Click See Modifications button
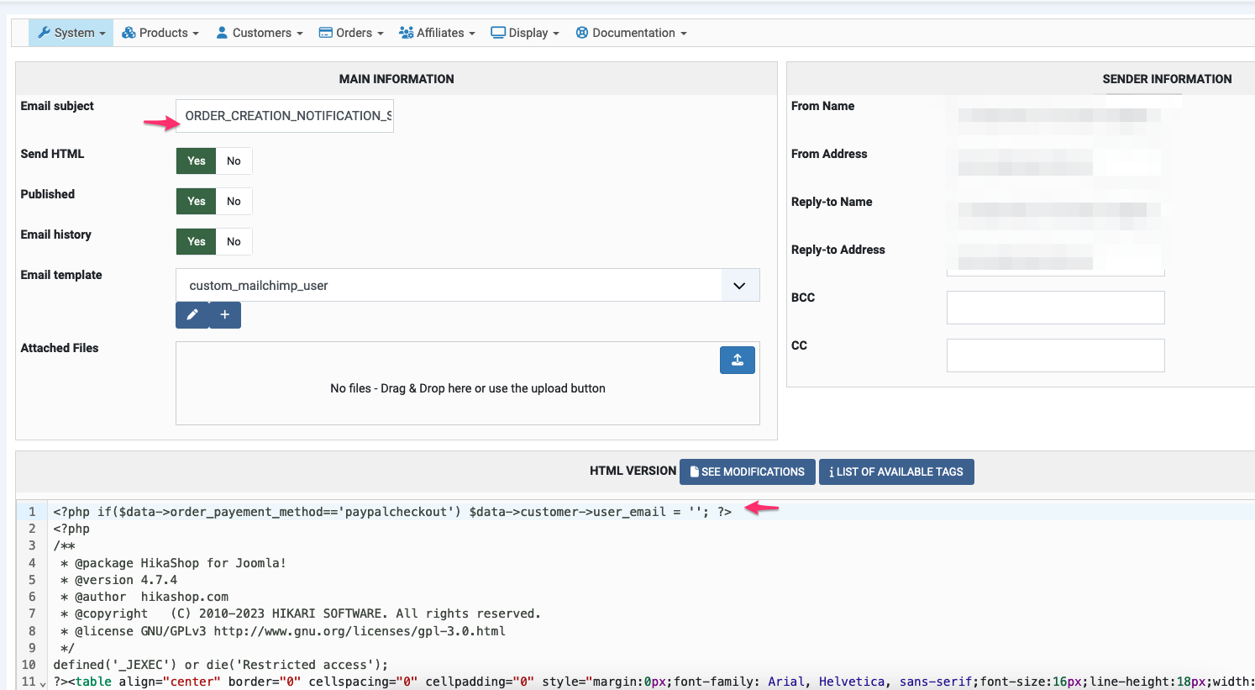Screen dimensions: 1255x690 point(747,471)
